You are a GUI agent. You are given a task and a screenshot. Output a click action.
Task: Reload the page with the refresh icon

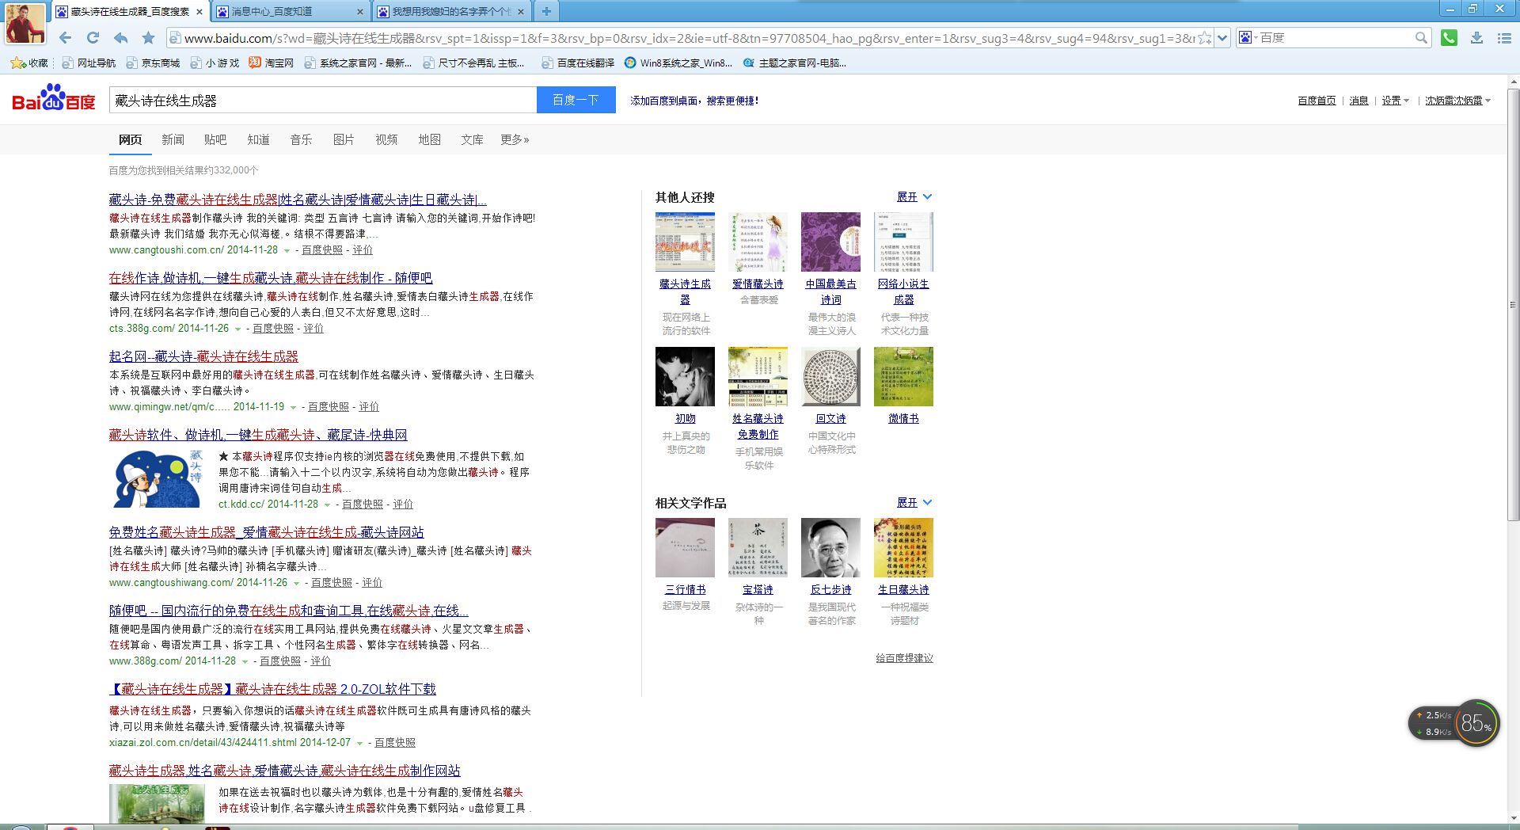point(93,37)
